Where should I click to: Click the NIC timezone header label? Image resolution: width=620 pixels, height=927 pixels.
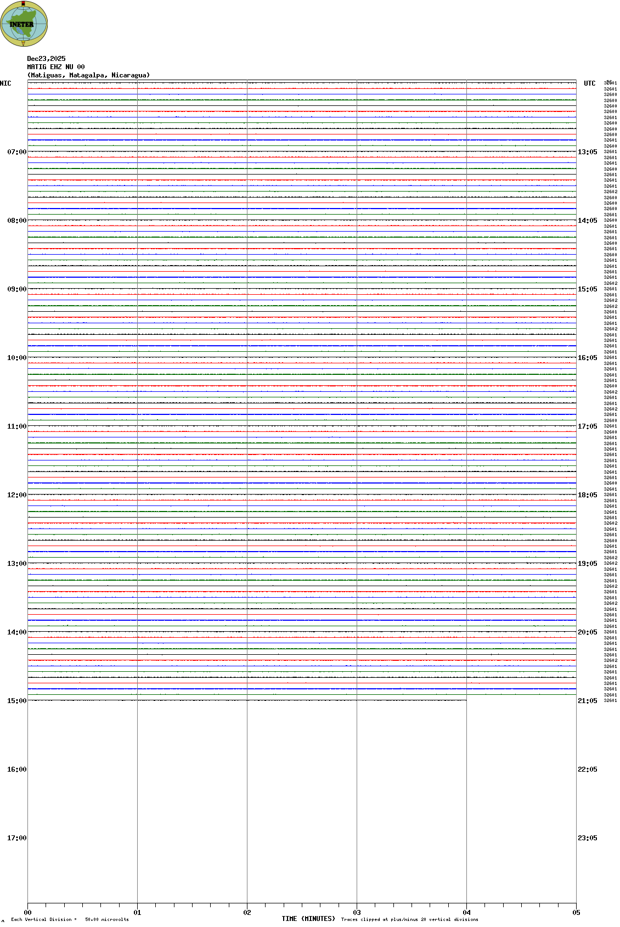coord(5,83)
